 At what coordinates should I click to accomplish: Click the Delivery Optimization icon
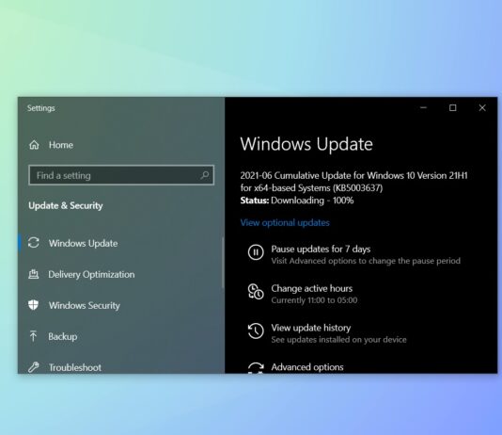34,274
